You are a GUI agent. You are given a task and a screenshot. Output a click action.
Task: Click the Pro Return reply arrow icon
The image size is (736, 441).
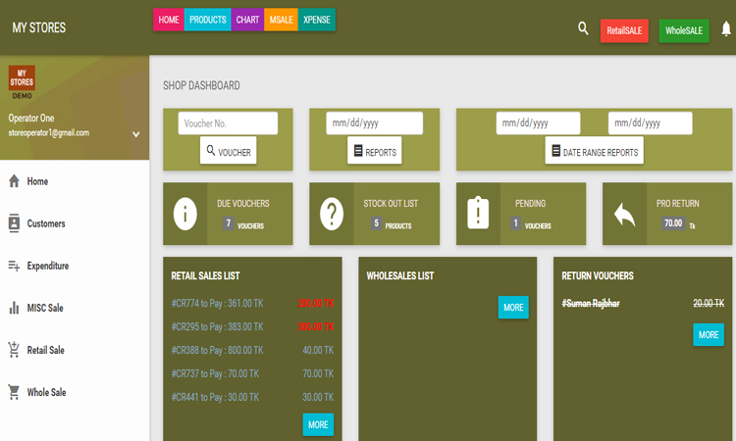(624, 214)
